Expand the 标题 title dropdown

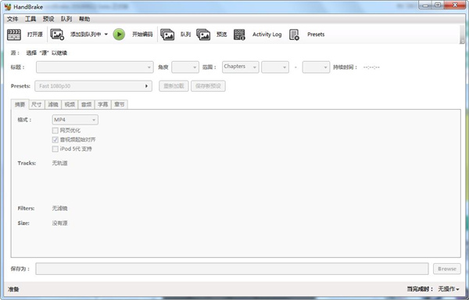95,67
